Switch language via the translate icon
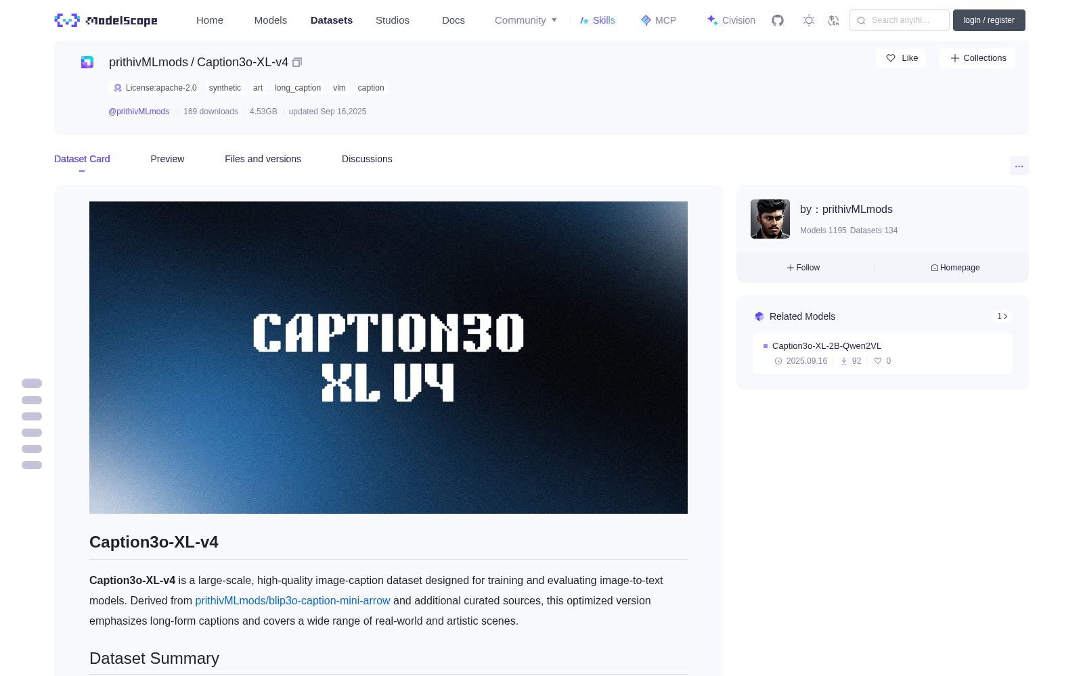This screenshot has width=1083, height=676. [x=833, y=20]
